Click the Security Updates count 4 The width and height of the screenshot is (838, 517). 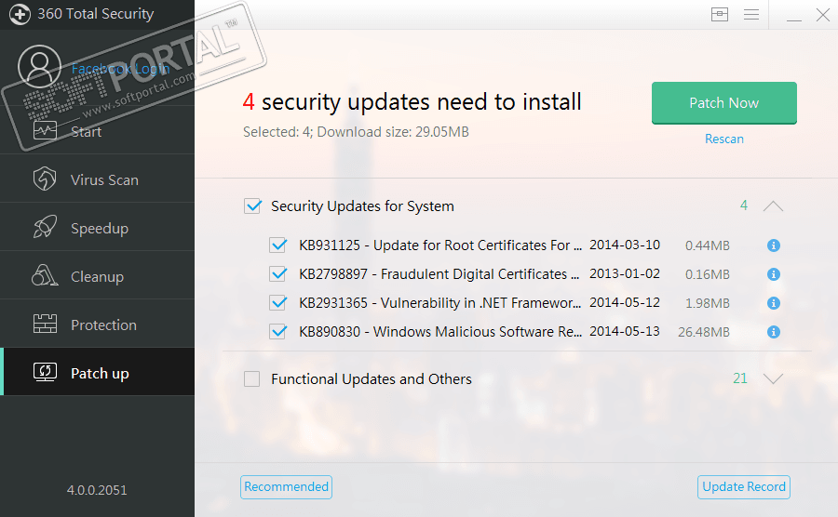743,205
